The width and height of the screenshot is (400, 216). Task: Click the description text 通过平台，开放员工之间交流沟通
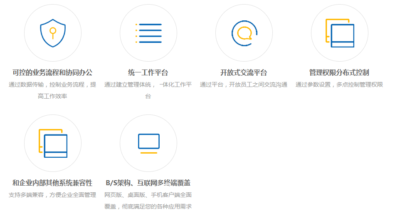244,84
